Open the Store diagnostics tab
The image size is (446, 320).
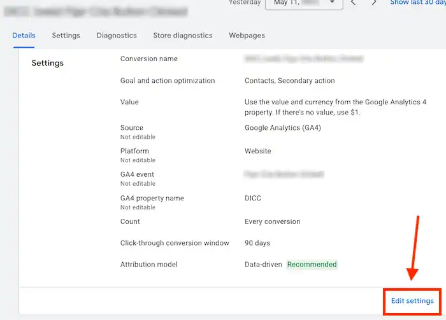click(x=183, y=36)
